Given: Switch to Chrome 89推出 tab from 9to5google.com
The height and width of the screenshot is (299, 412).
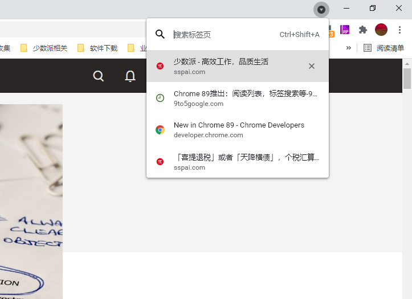Looking at the screenshot, I should [238, 98].
